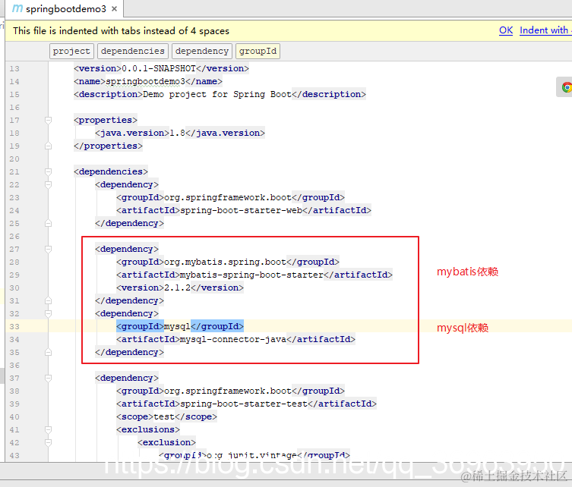The image size is (572, 487).
Task: Click the Maven file icon on springbootdemo3 tab
Action: coord(17,8)
